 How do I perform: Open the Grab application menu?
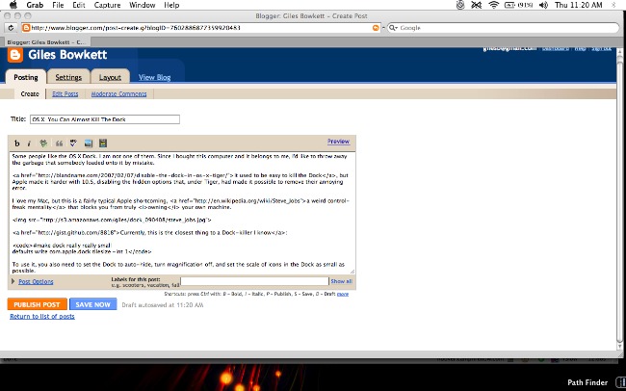coord(35,5)
